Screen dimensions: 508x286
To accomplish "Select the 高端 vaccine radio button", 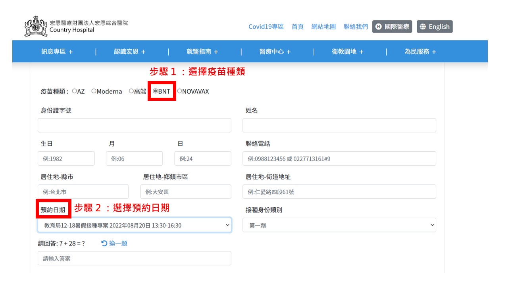I will pyautogui.click(x=131, y=91).
